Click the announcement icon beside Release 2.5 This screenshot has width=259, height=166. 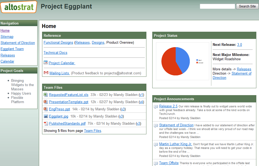(x=156, y=107)
